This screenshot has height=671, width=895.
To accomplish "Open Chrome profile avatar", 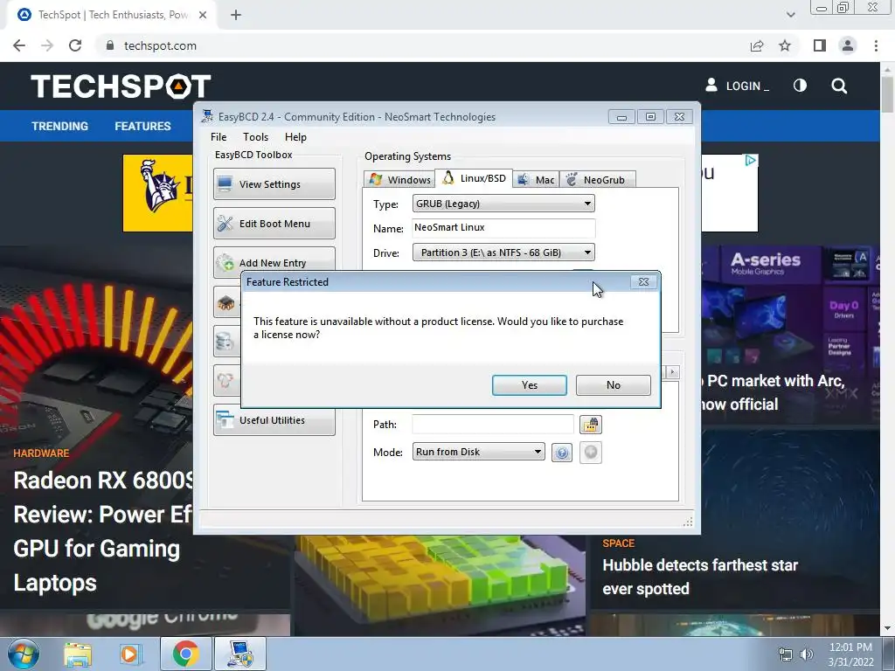I will pyautogui.click(x=848, y=45).
